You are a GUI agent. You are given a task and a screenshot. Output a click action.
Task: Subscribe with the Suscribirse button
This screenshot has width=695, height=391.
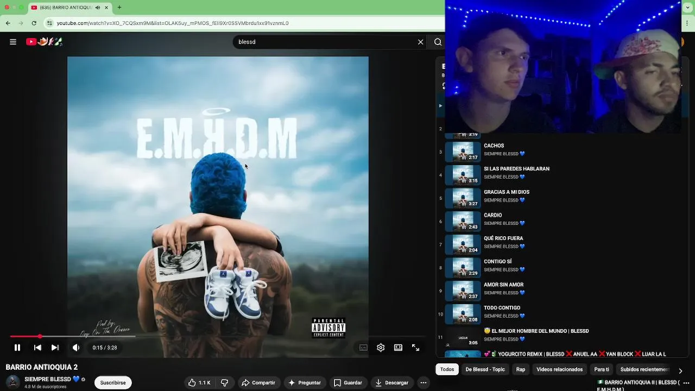pyautogui.click(x=113, y=383)
